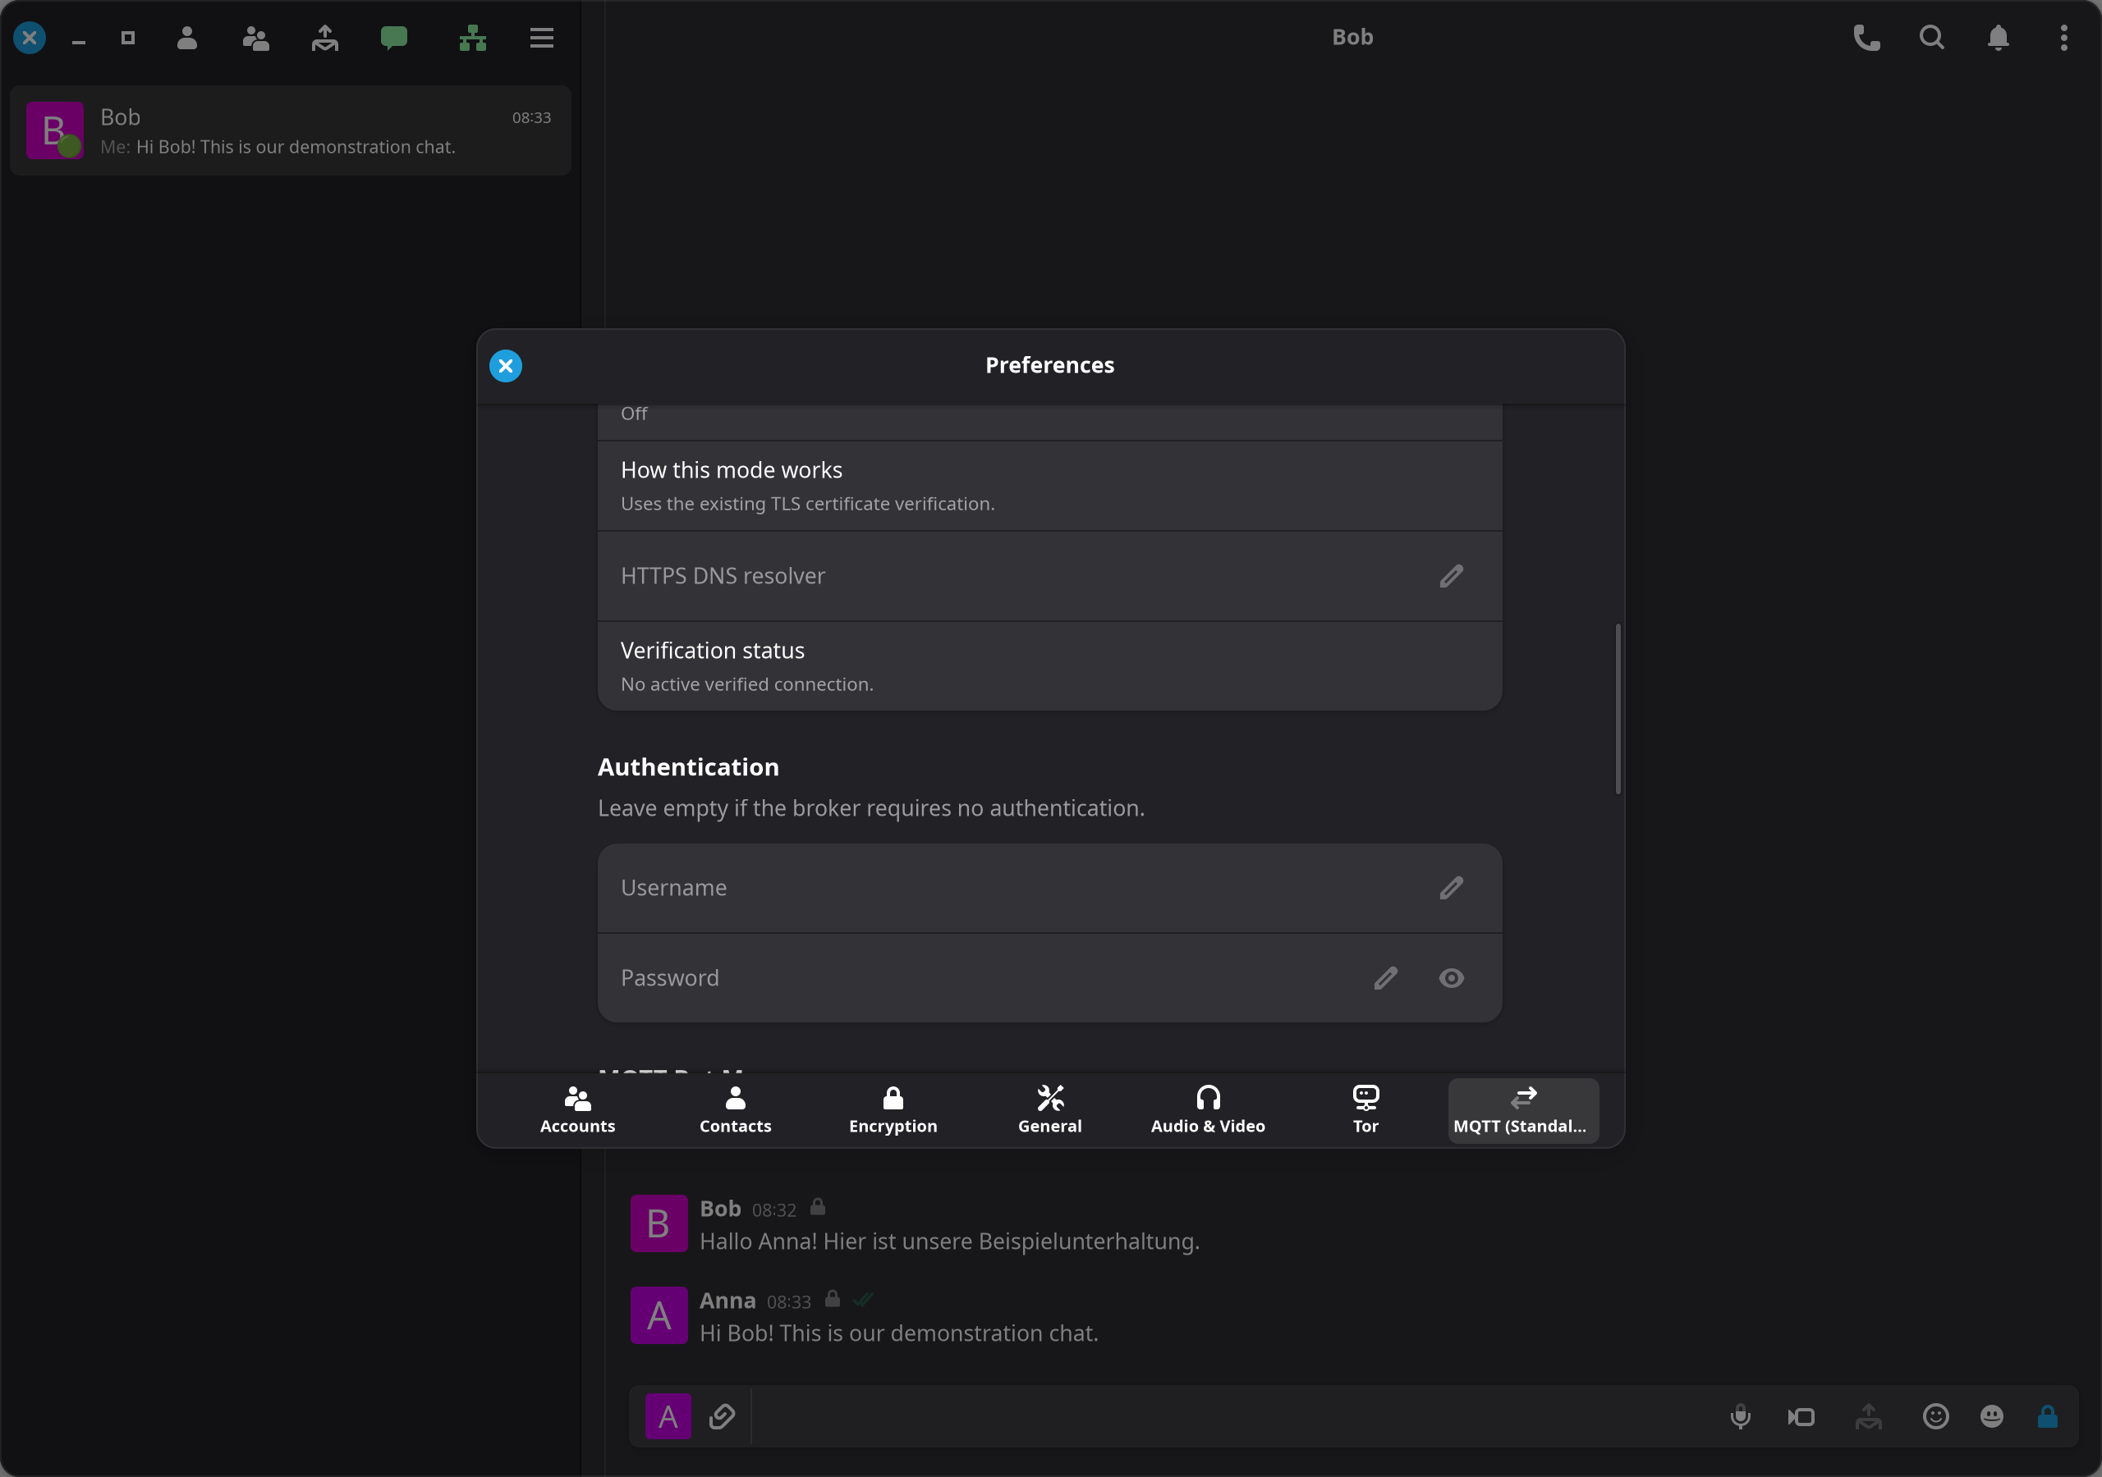The width and height of the screenshot is (2102, 1477).
Task: Click the video message icon in chat bar
Action: (x=1801, y=1416)
